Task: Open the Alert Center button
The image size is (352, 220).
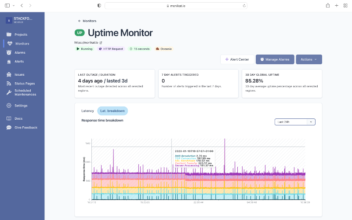Action: click(237, 59)
